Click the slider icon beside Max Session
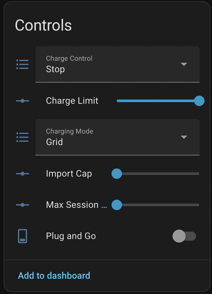Image resolution: width=212 pixels, height=294 pixels. 22,205
